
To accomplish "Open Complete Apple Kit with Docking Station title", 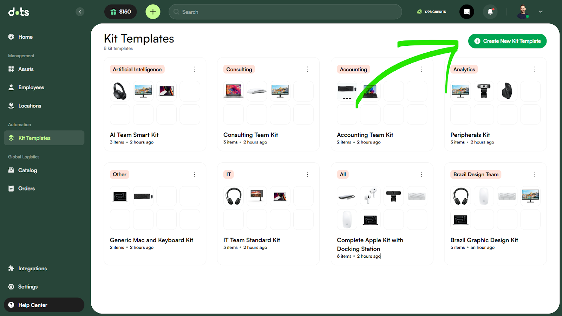I will tap(370, 244).
